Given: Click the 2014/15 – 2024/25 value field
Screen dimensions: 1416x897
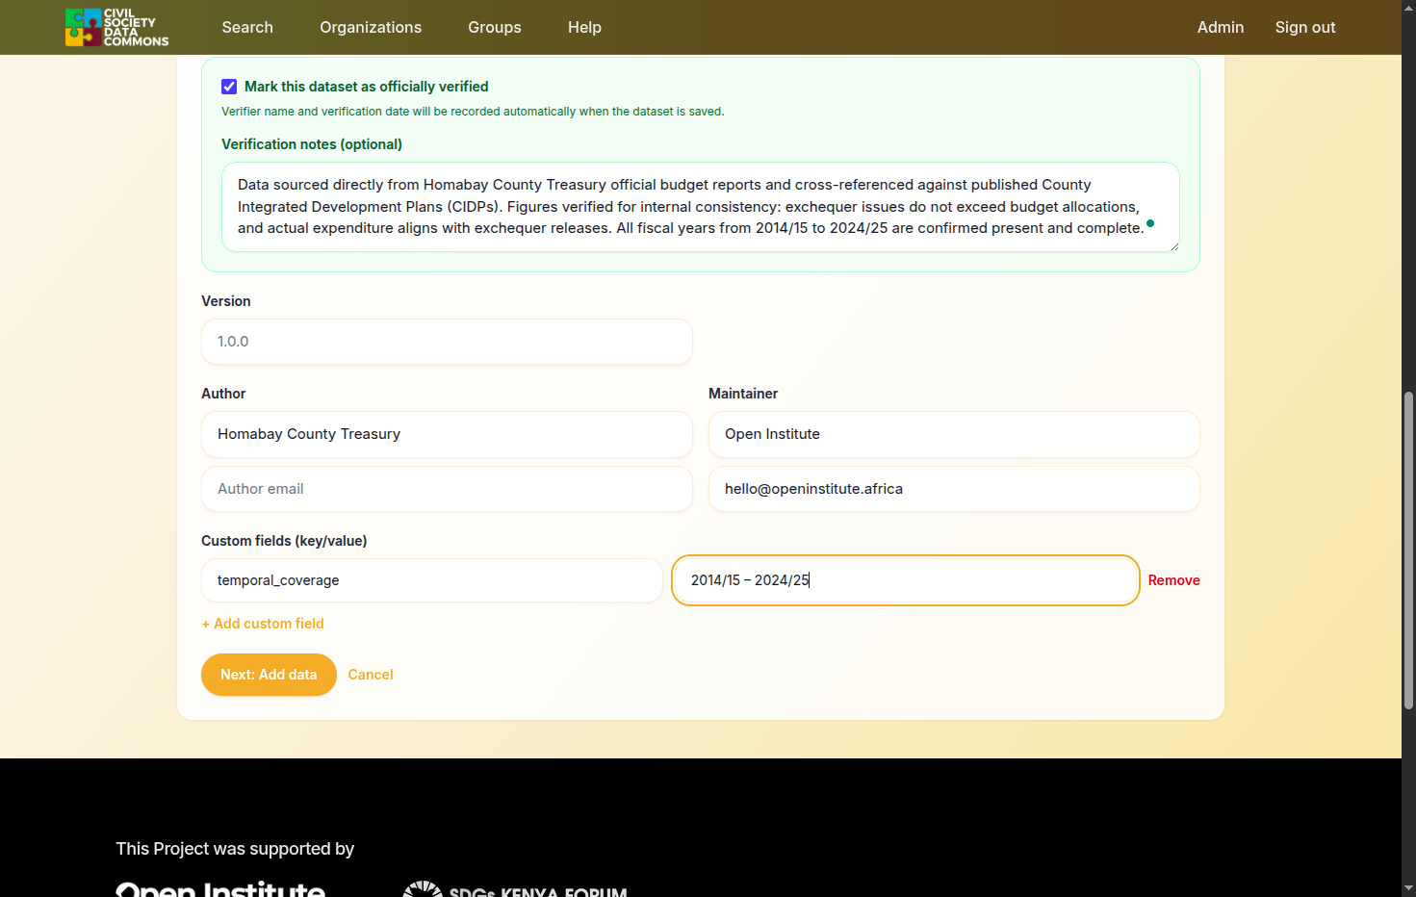Looking at the screenshot, I should coord(906,580).
